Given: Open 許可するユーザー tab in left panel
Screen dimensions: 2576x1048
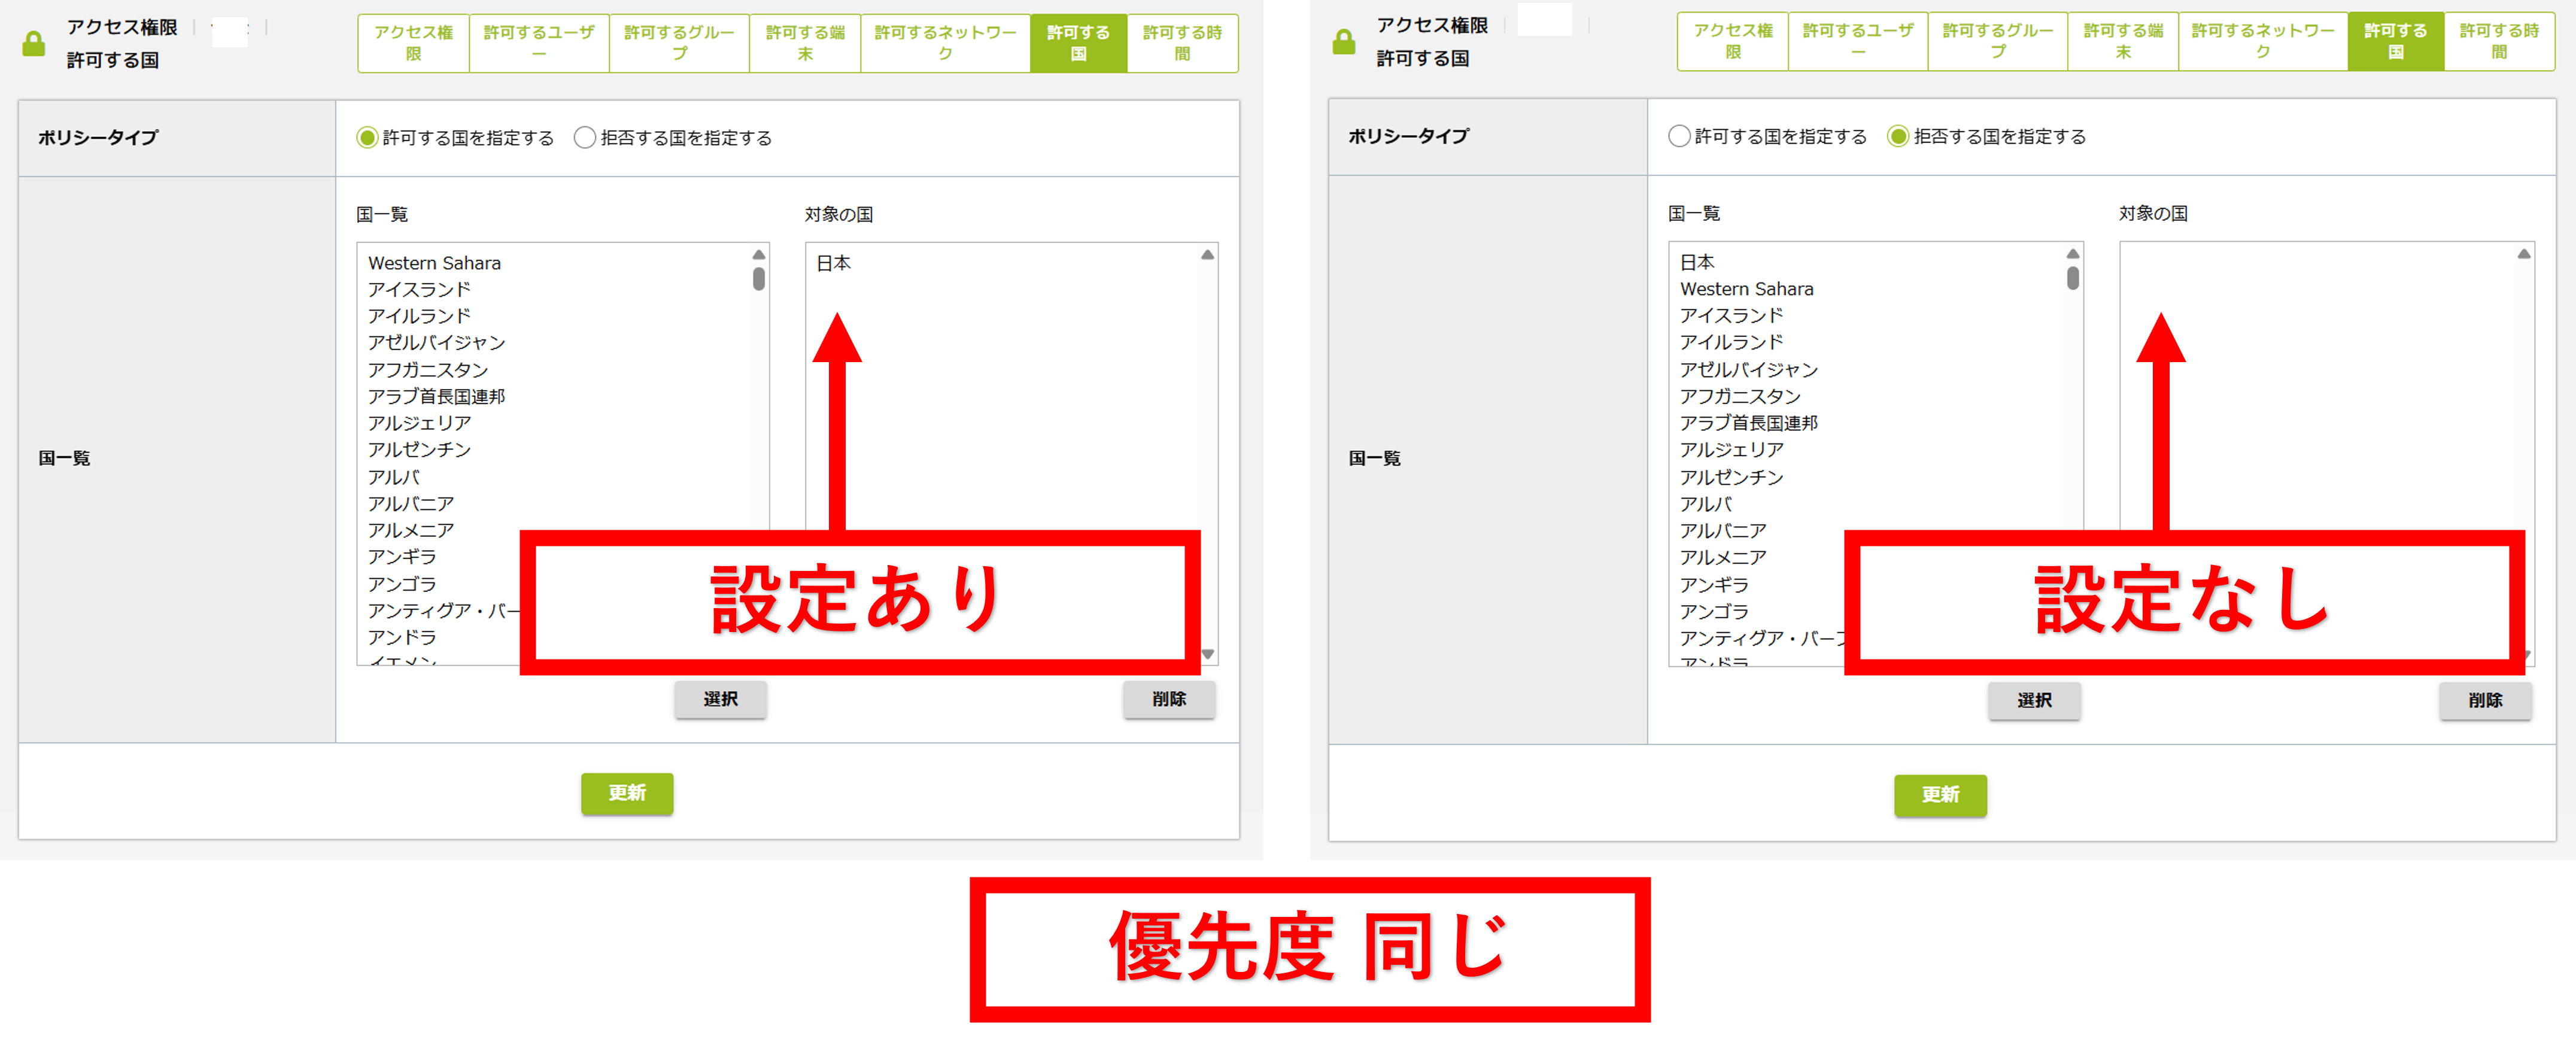Looking at the screenshot, I should [x=539, y=43].
